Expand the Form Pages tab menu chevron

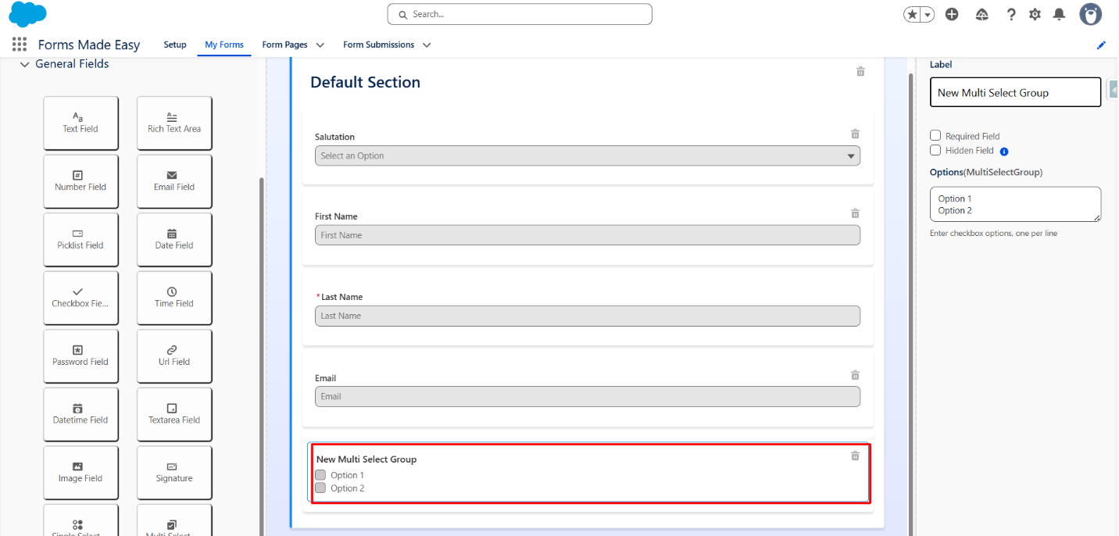[x=320, y=45]
